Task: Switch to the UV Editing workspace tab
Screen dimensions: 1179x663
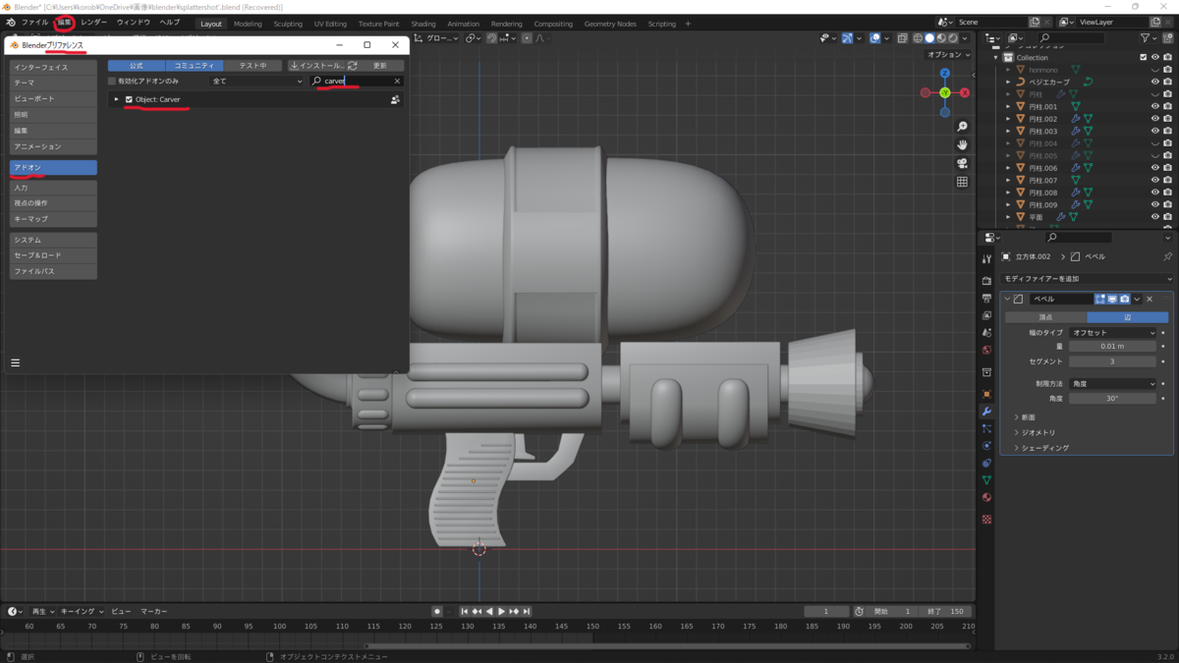Action: coord(330,24)
